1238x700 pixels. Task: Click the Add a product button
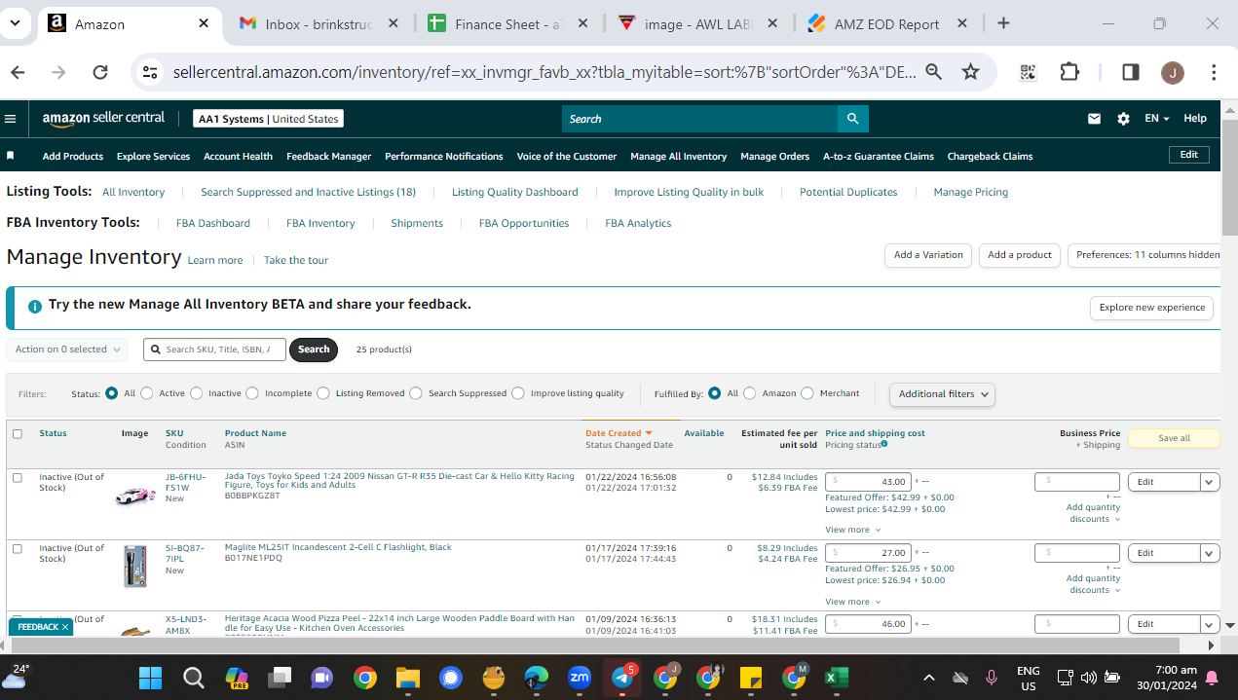point(1020,255)
